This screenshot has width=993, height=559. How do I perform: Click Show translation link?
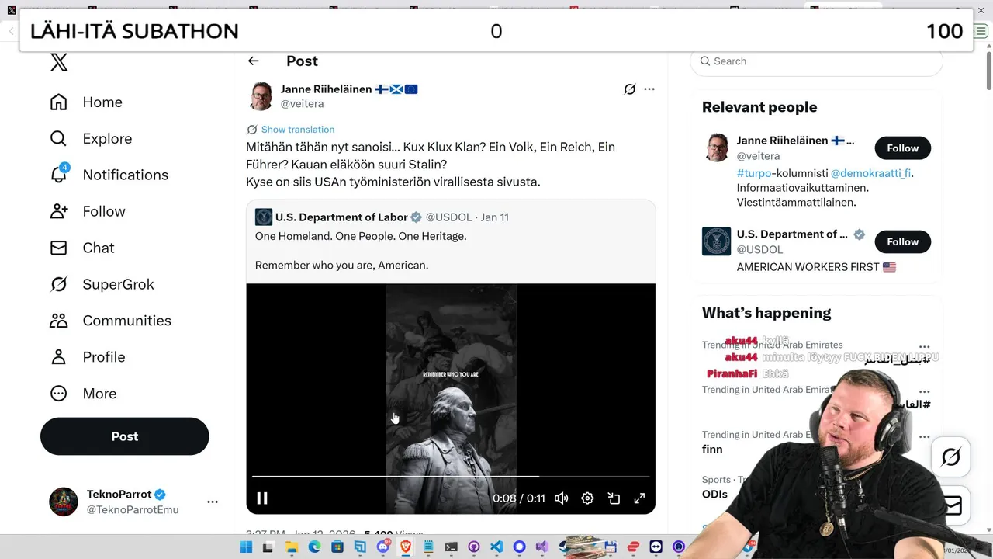(298, 130)
